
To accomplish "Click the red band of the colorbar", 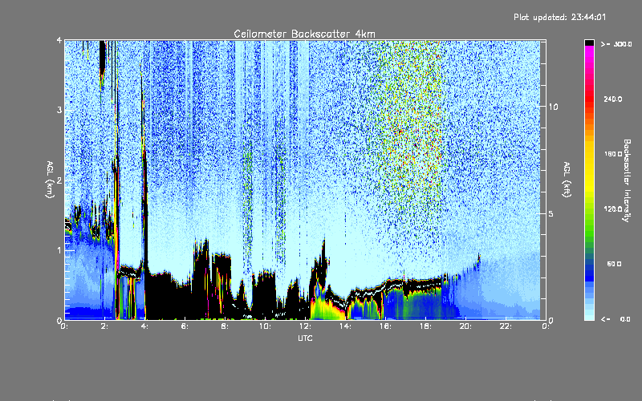I will click(x=589, y=98).
